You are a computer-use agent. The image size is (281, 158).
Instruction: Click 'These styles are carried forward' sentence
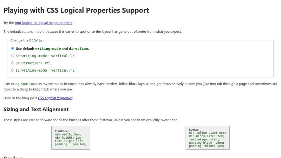coord(91,120)
